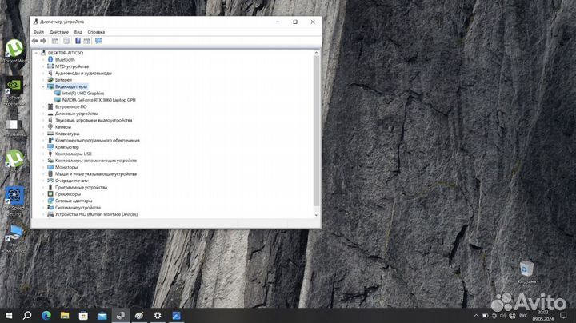Open the taskbar Search icon
This screenshot has width=576, height=323.
[x=26, y=316]
